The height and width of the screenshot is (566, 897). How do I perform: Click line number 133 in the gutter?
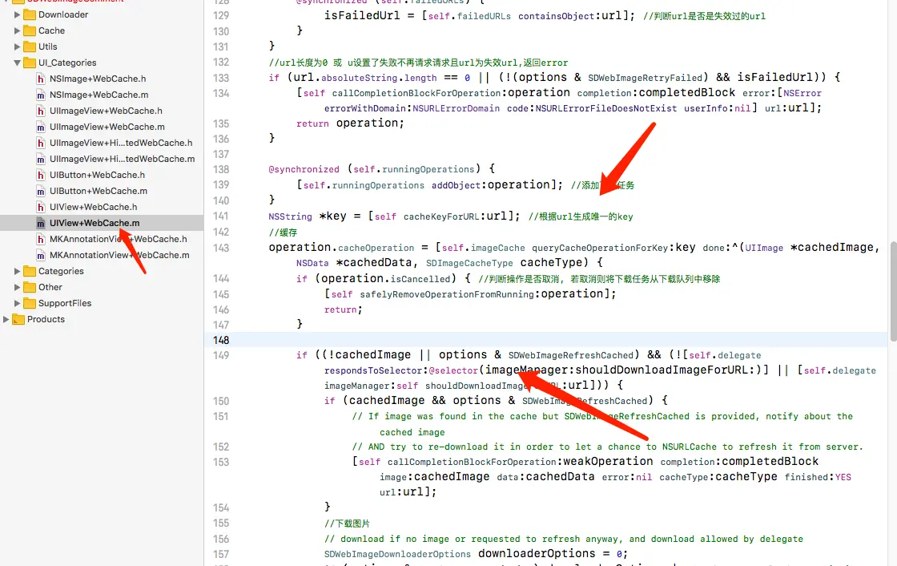coord(221,77)
